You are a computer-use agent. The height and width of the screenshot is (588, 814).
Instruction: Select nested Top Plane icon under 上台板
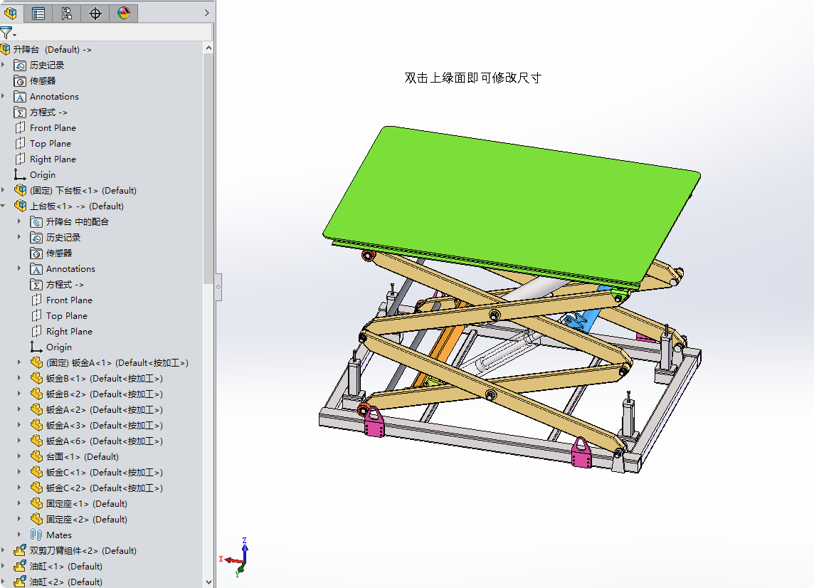click(36, 316)
